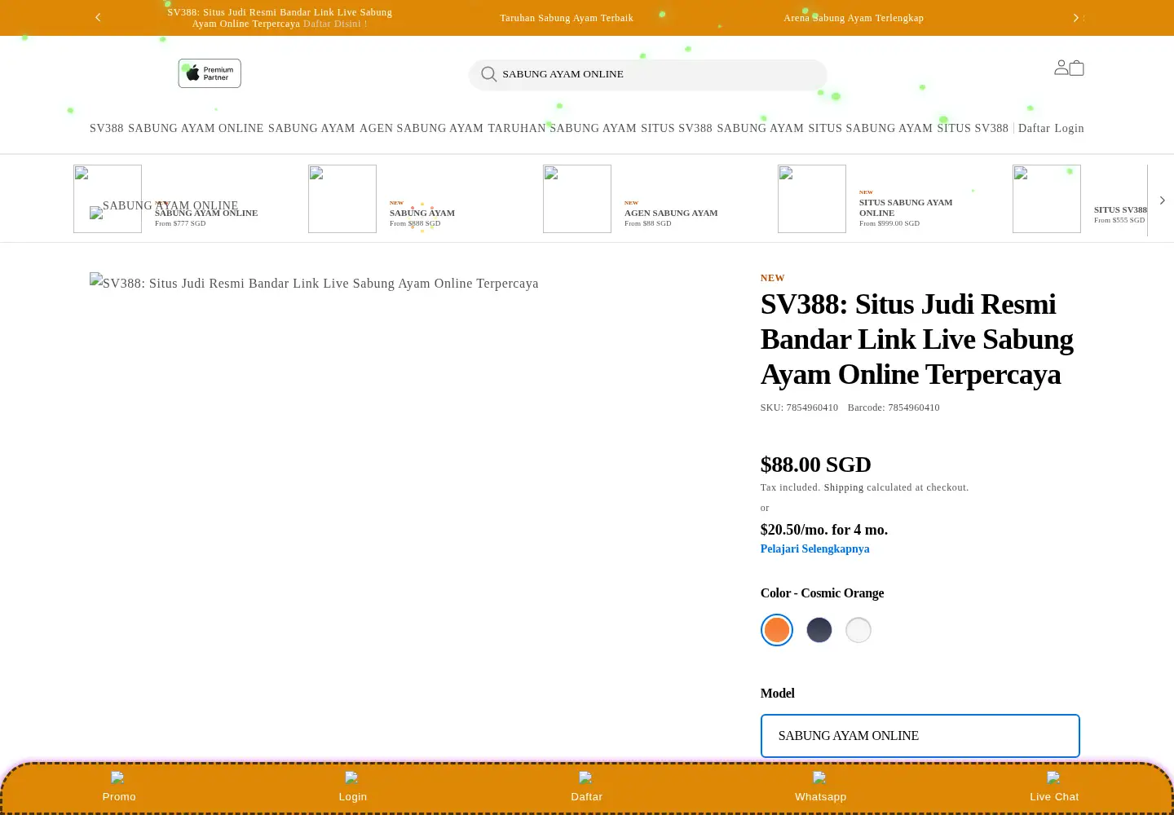1174x815 pixels.
Task: Select the dark navy color swatch
Action: [819, 630]
